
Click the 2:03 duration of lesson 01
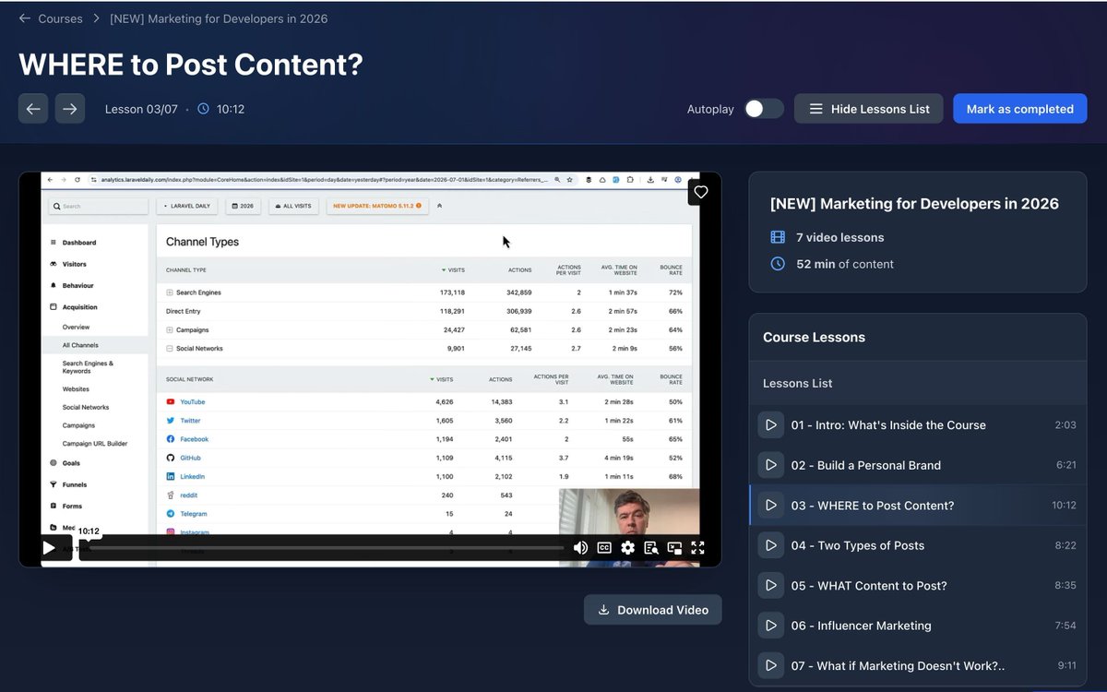1065,425
